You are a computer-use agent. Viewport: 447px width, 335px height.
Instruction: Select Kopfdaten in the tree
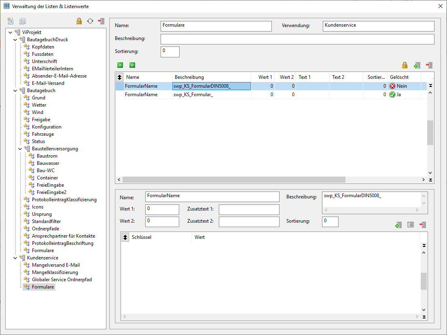click(x=43, y=47)
